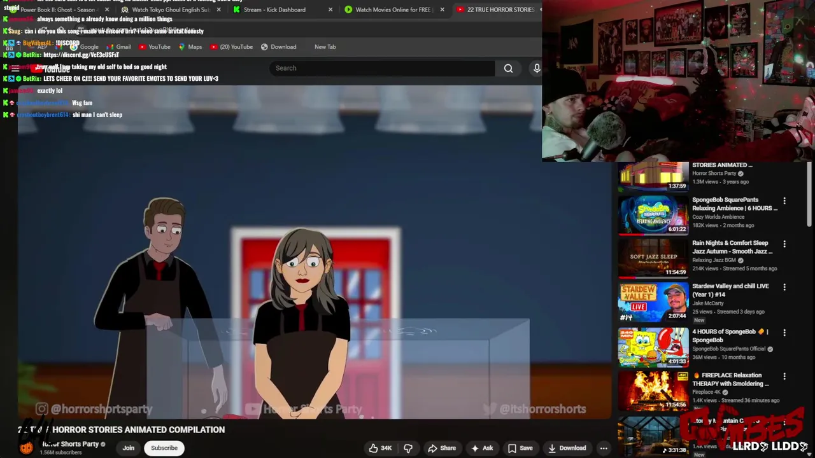Switch to Watch Movies Online for FREE tab
The height and width of the screenshot is (458, 815).
point(388,10)
